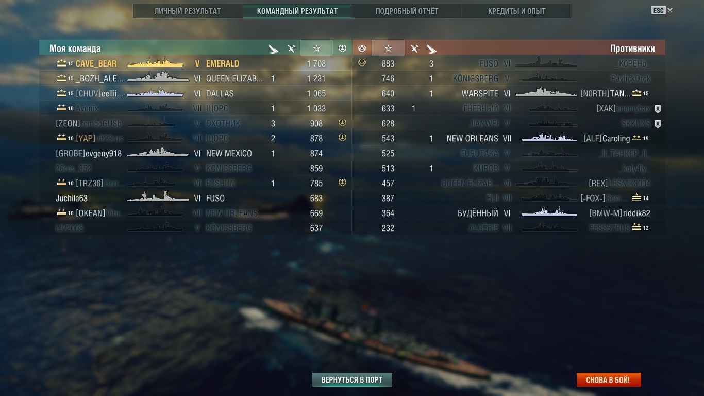Click the anchor badge in the FUSO enemy row
Image resolution: width=704 pixels, height=396 pixels.
[x=362, y=63]
